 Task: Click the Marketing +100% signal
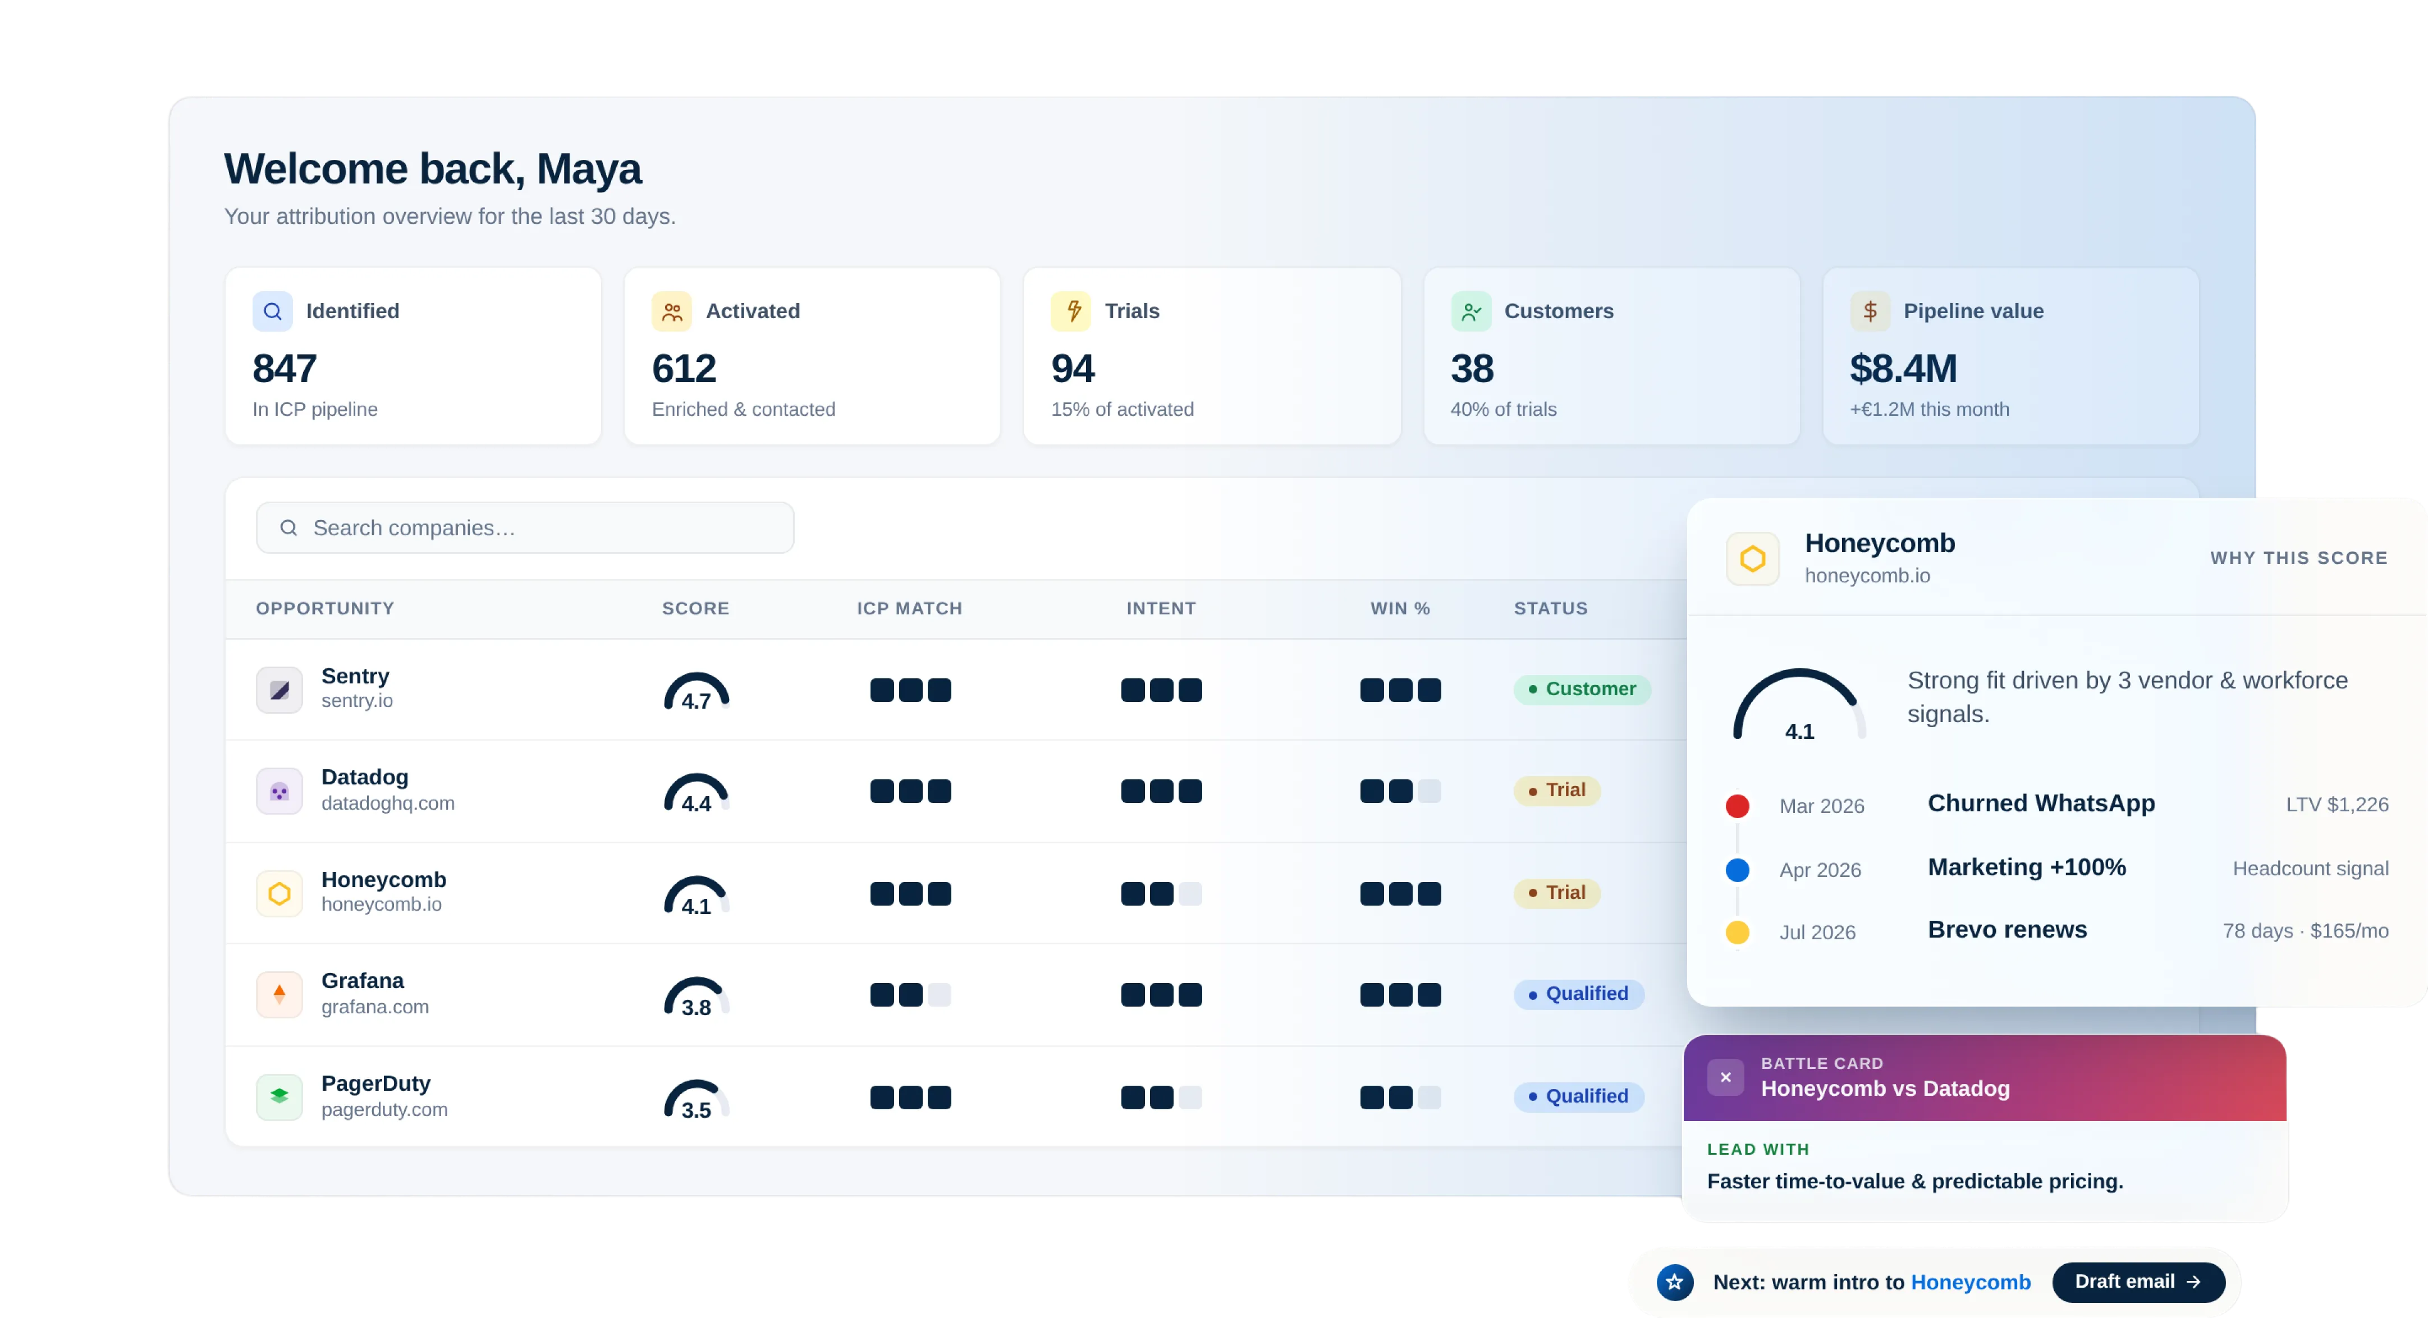[2027, 867]
